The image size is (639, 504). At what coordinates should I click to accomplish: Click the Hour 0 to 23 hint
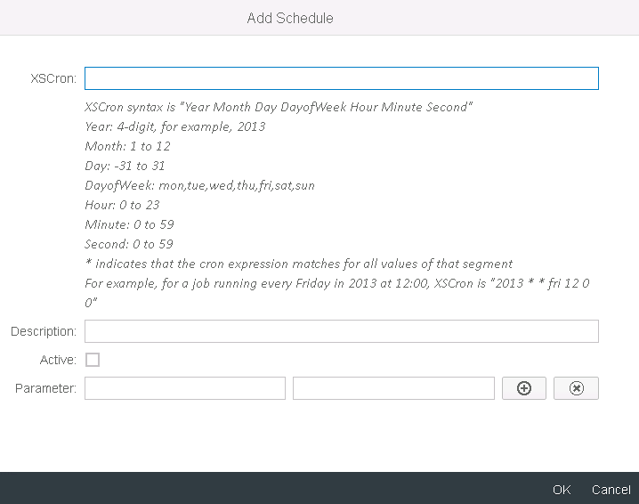click(x=122, y=205)
